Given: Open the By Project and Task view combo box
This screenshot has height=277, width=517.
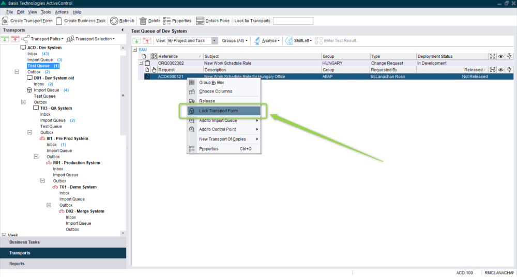Looking at the screenshot, I should click(x=192, y=40).
